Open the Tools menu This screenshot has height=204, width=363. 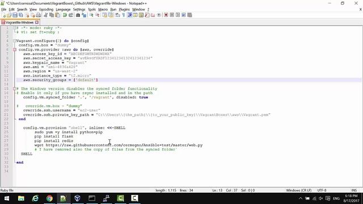[92, 10]
